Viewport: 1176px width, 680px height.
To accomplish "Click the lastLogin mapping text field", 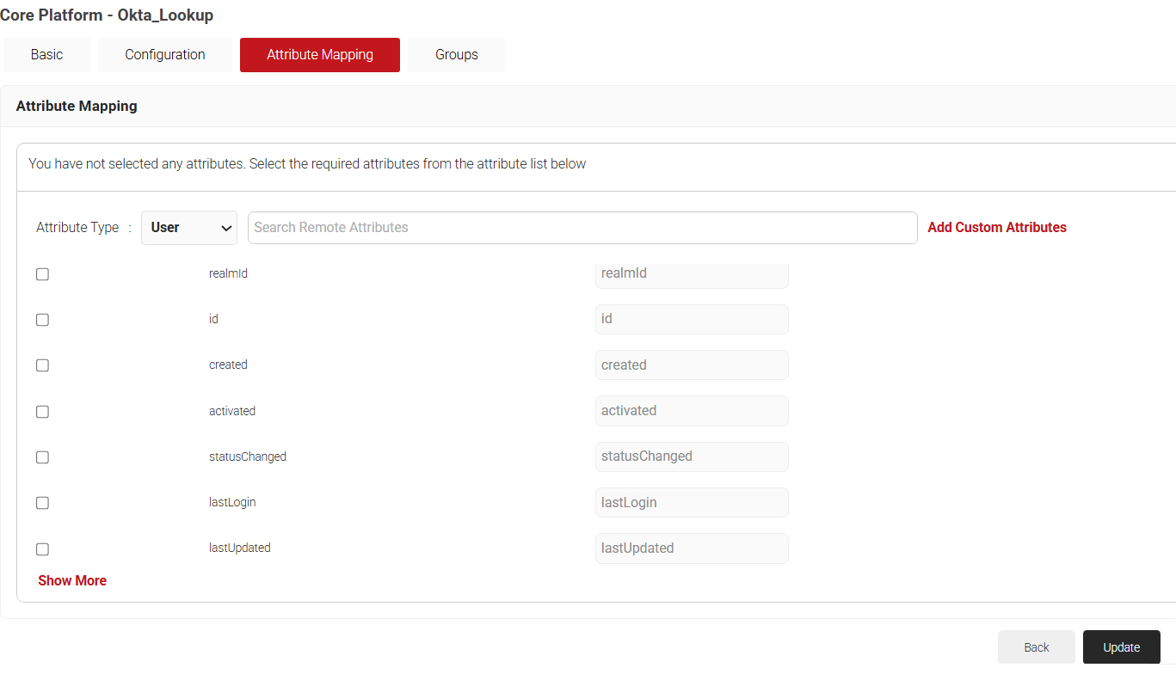I will point(692,503).
